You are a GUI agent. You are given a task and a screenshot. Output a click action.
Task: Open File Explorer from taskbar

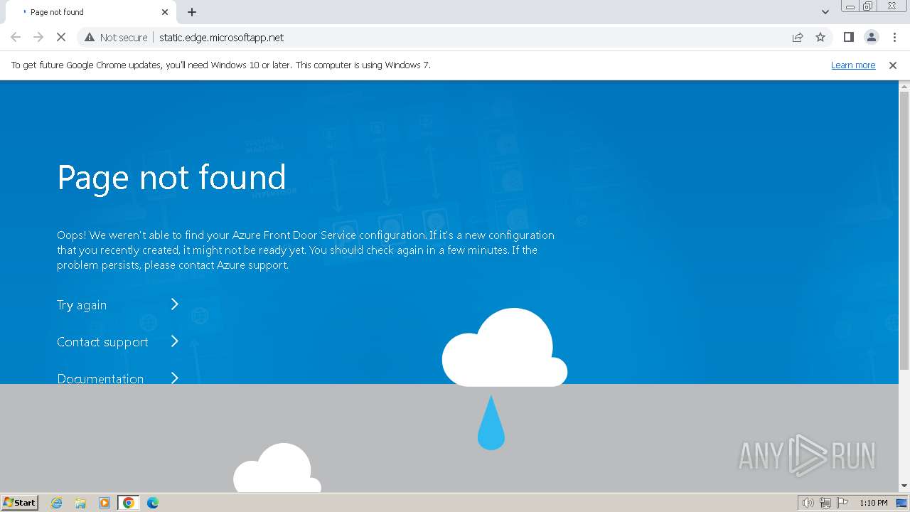[x=80, y=503]
